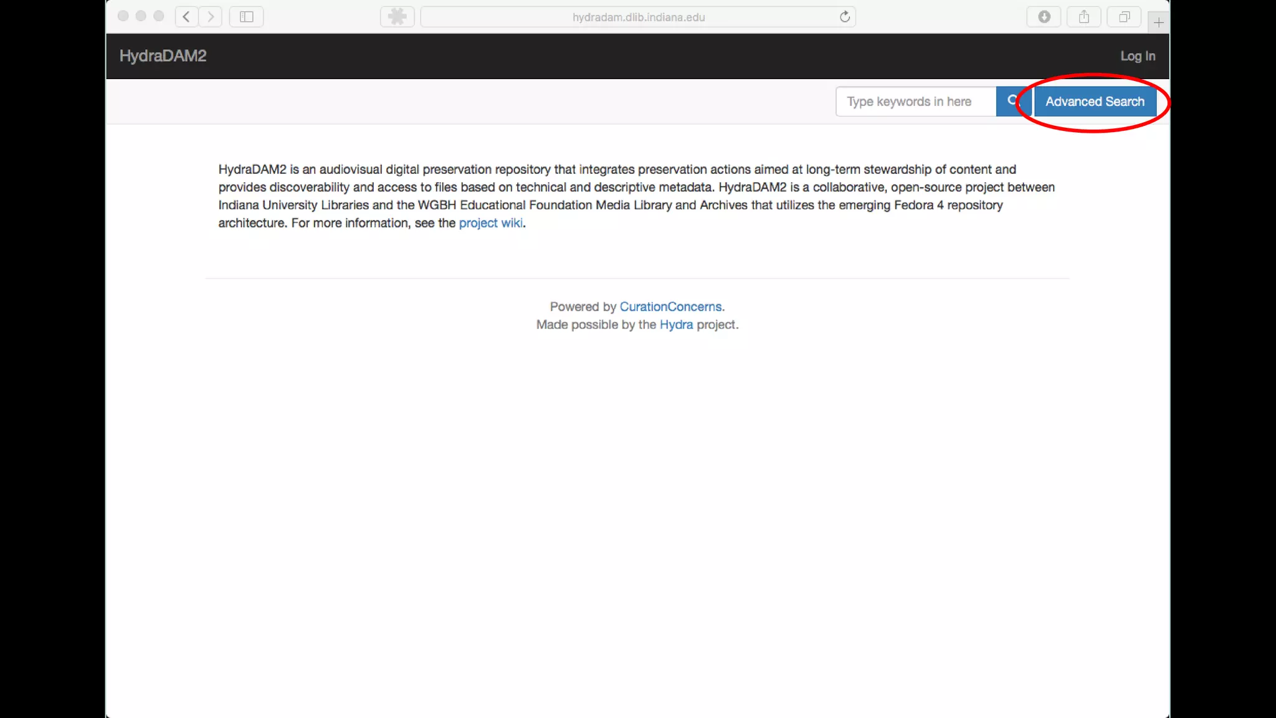The image size is (1276, 718).
Task: Toggle the Safari sidebar icon
Action: [x=247, y=17]
